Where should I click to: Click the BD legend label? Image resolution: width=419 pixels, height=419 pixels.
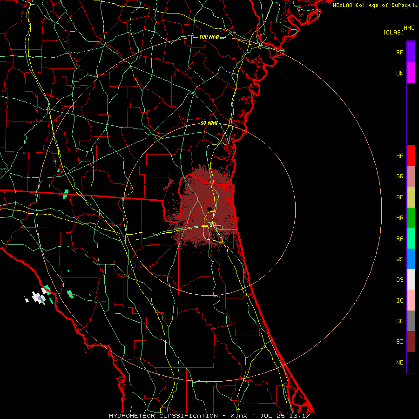(399, 197)
